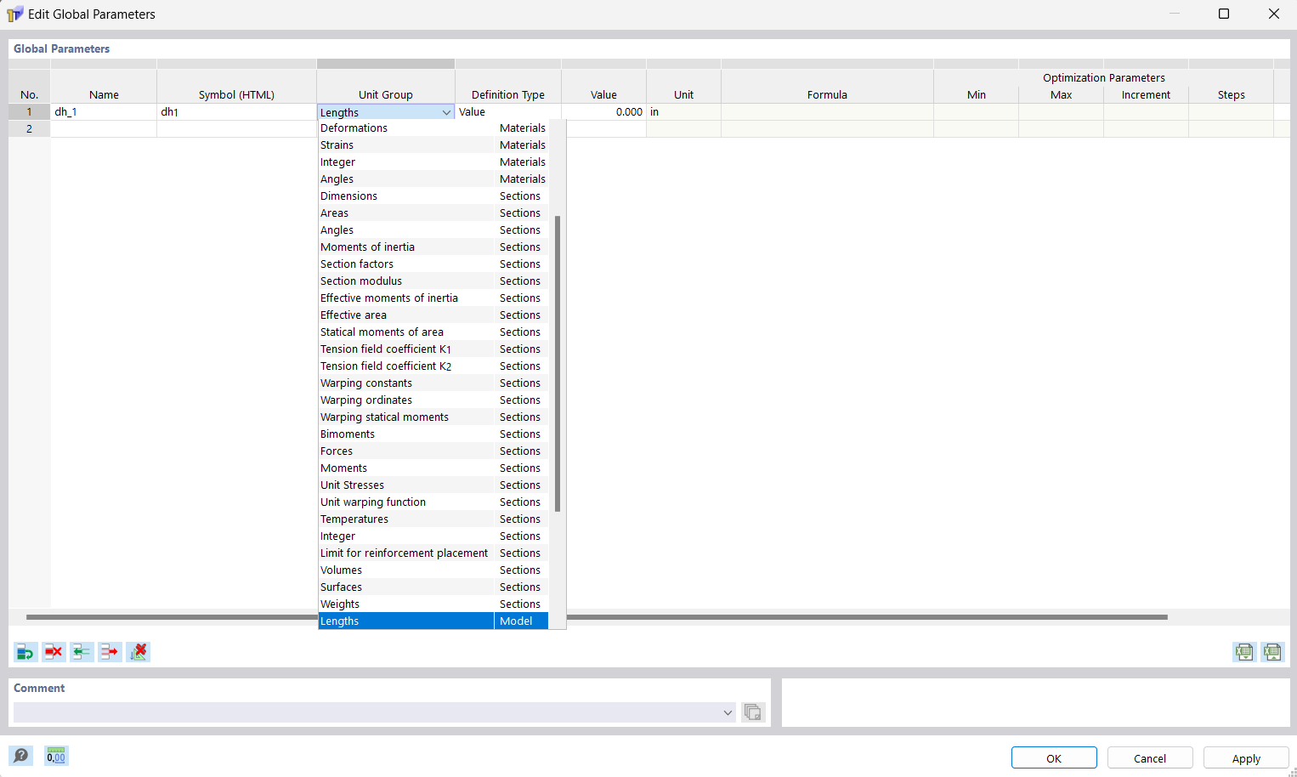Open decimal places and units settings
The image size is (1297, 777).
[55, 755]
